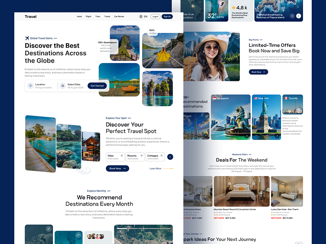Click the carousel progress bar on aerial map
326x244 pixels.
[x=143, y=228]
